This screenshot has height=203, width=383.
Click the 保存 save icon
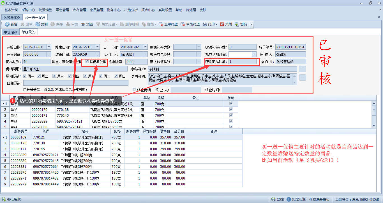(52, 24)
